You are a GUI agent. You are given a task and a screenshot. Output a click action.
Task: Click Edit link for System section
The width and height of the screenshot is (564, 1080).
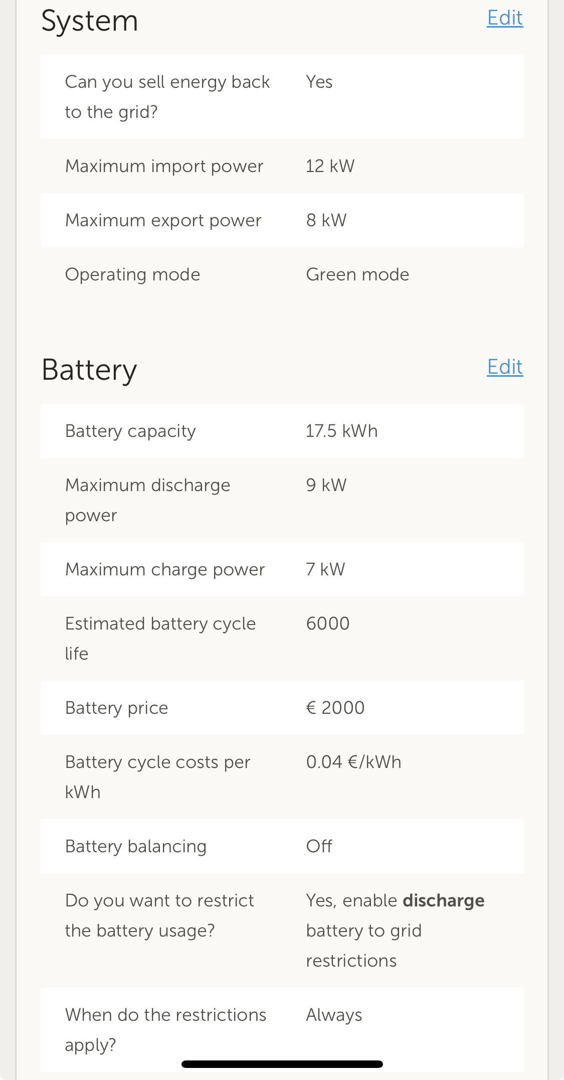[504, 18]
